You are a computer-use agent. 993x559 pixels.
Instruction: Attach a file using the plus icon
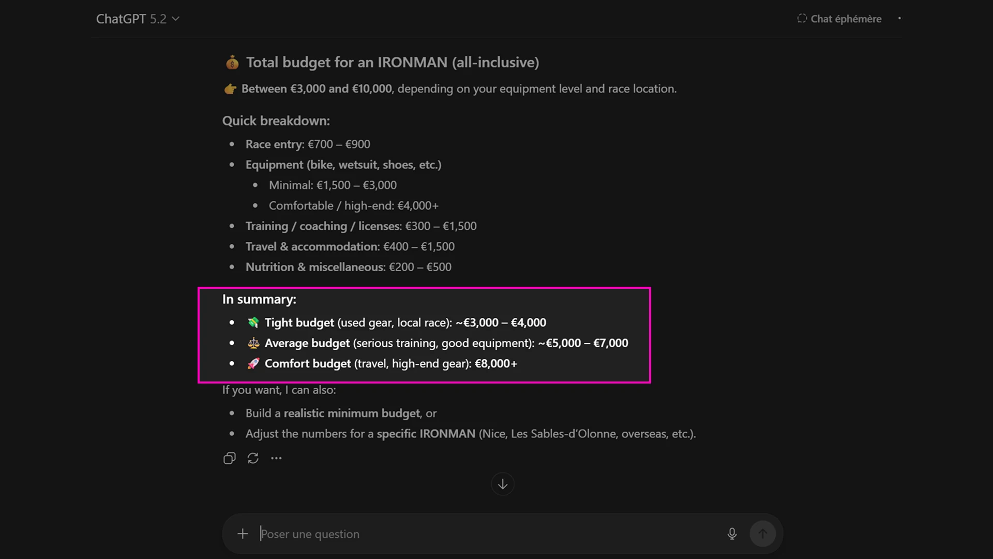[242, 534]
